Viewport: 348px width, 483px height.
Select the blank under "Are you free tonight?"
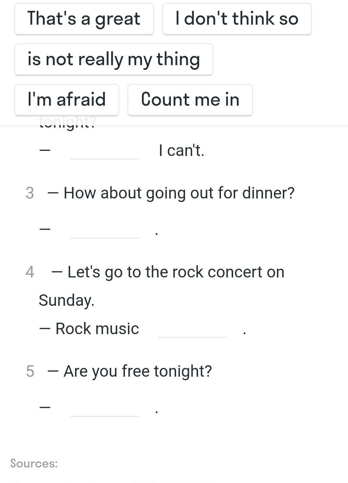click(x=105, y=409)
